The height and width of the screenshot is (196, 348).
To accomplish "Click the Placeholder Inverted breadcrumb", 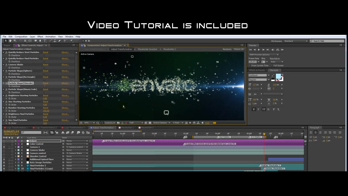I will (x=148, y=49).
